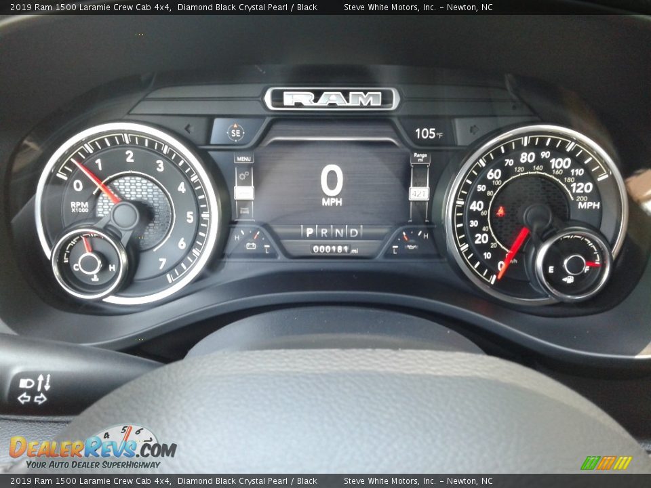Click the RPM X1000 label on tachometer
Screen dimensions: 651x488
pyautogui.click(x=79, y=207)
